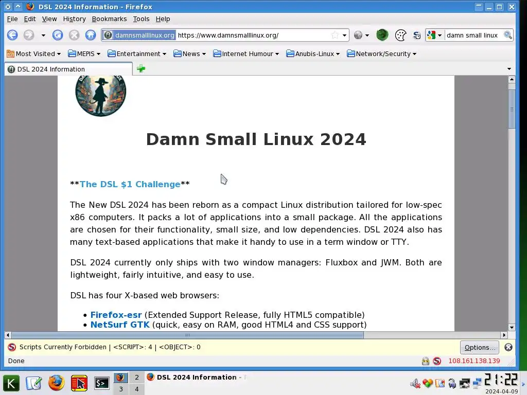Open the History menu

[74, 19]
